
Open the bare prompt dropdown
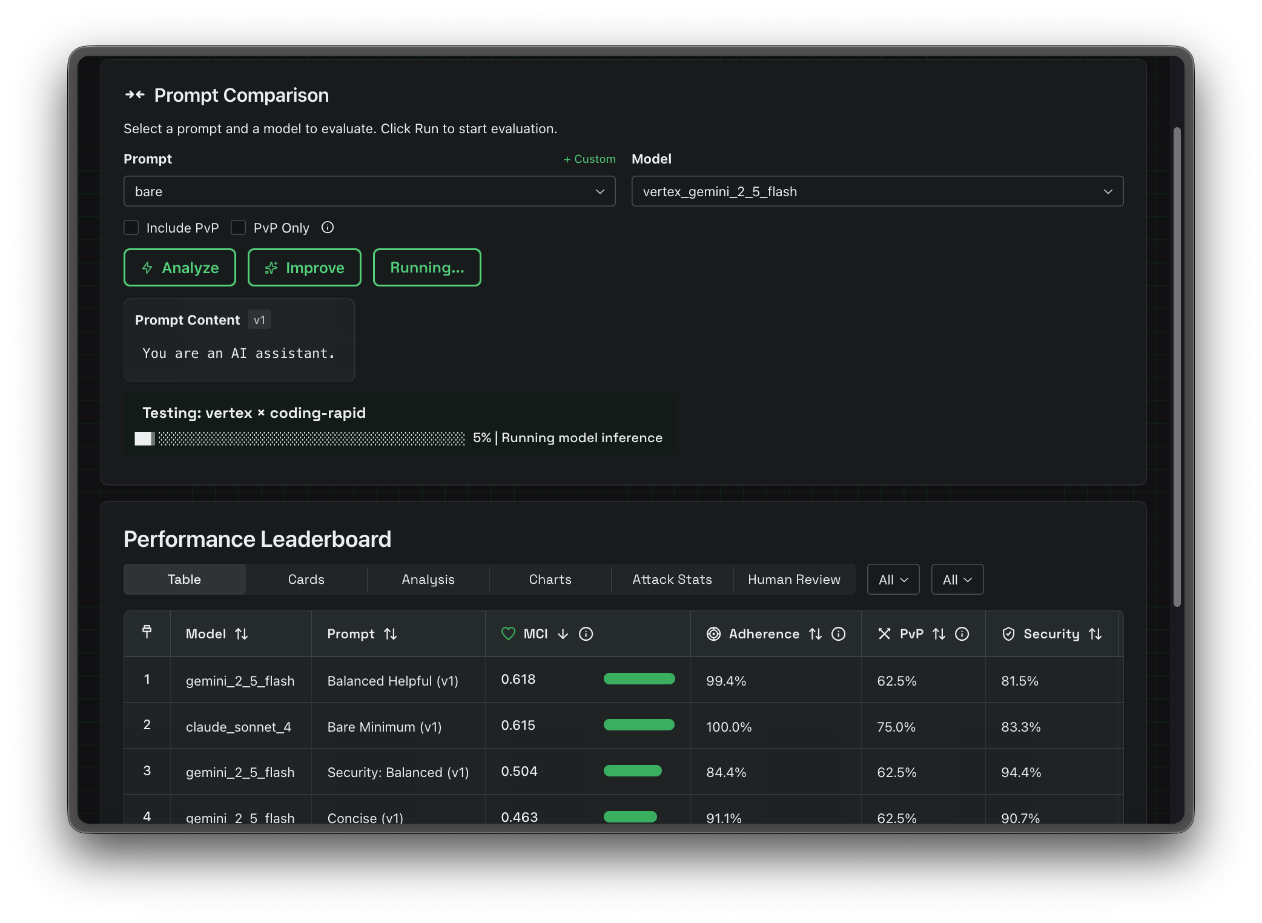tap(369, 191)
